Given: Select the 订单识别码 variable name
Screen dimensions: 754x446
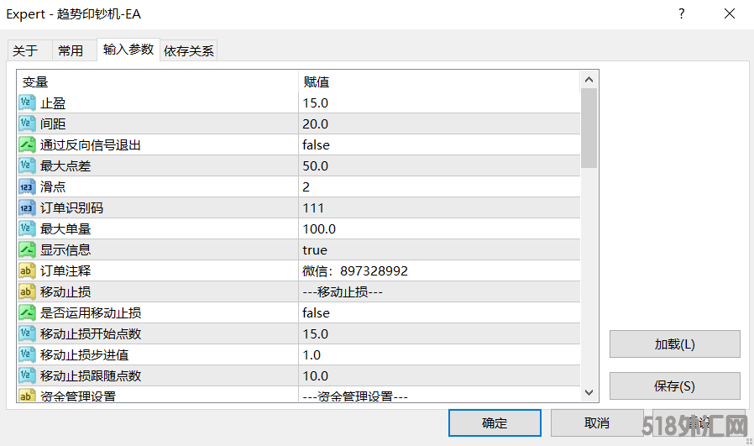Looking at the screenshot, I should [x=71, y=207].
